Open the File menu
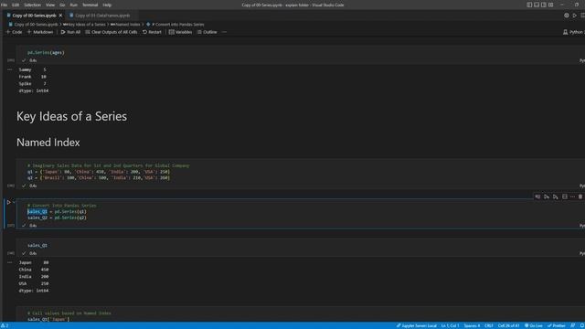Image resolution: width=585 pixels, height=329 pixels. coord(4,5)
